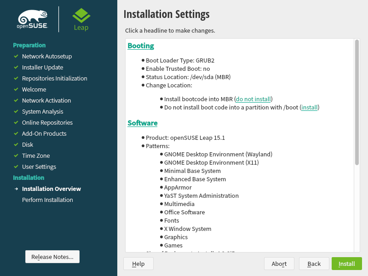
Task: Click 'Boot Loader Type: GRUB2' line
Action: 180,60
